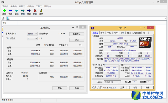Click the 7-Zip address path field
The height and width of the screenshot is (103, 168).
86,19
